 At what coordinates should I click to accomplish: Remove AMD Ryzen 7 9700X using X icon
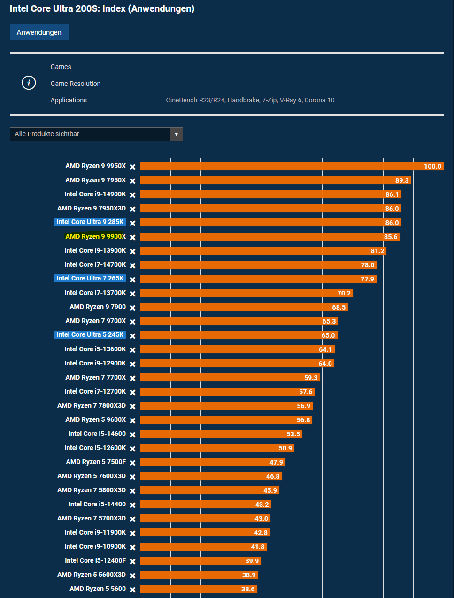pyautogui.click(x=132, y=322)
